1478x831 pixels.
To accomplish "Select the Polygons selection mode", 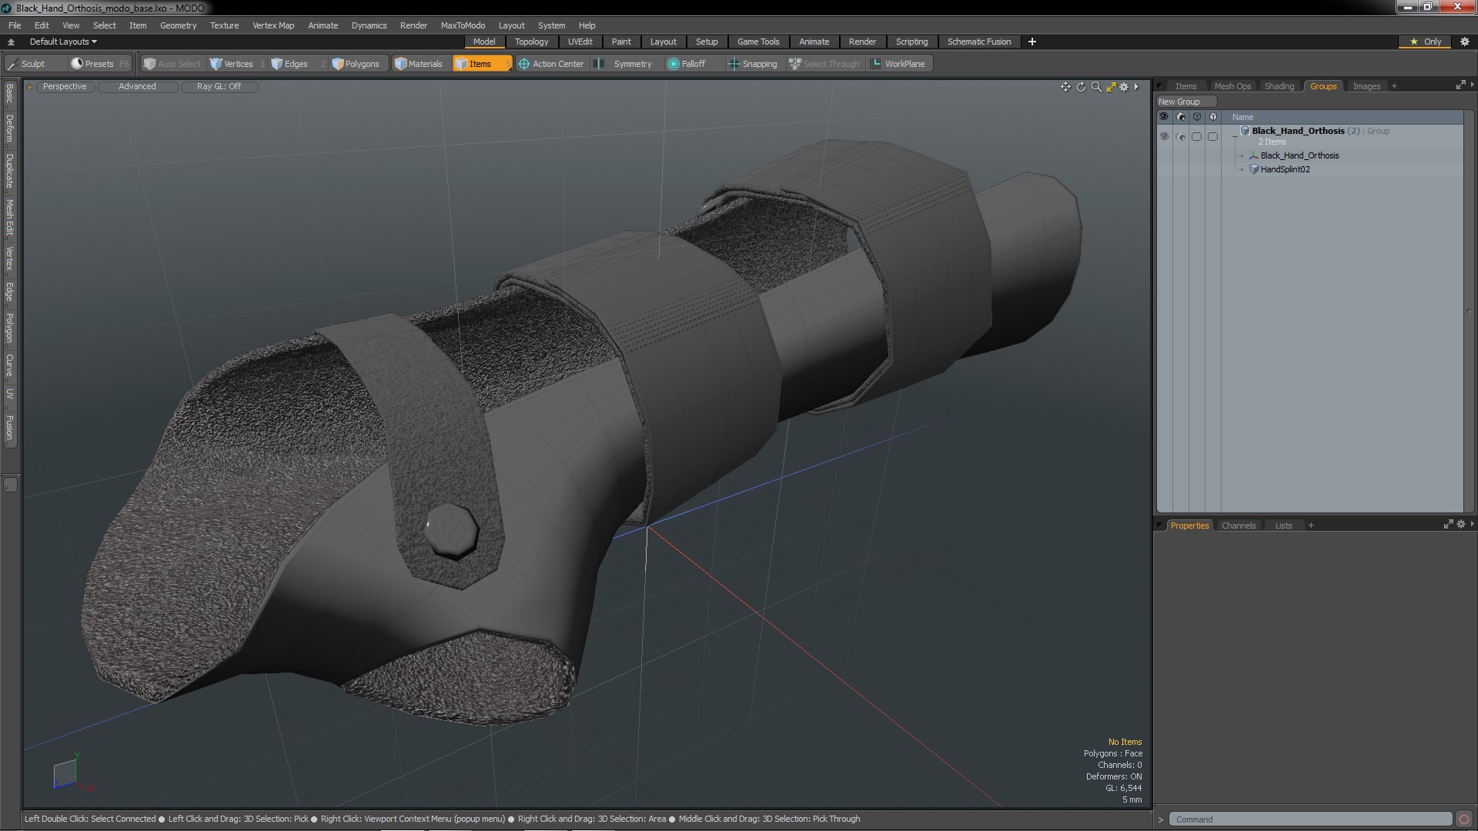I will [356, 63].
